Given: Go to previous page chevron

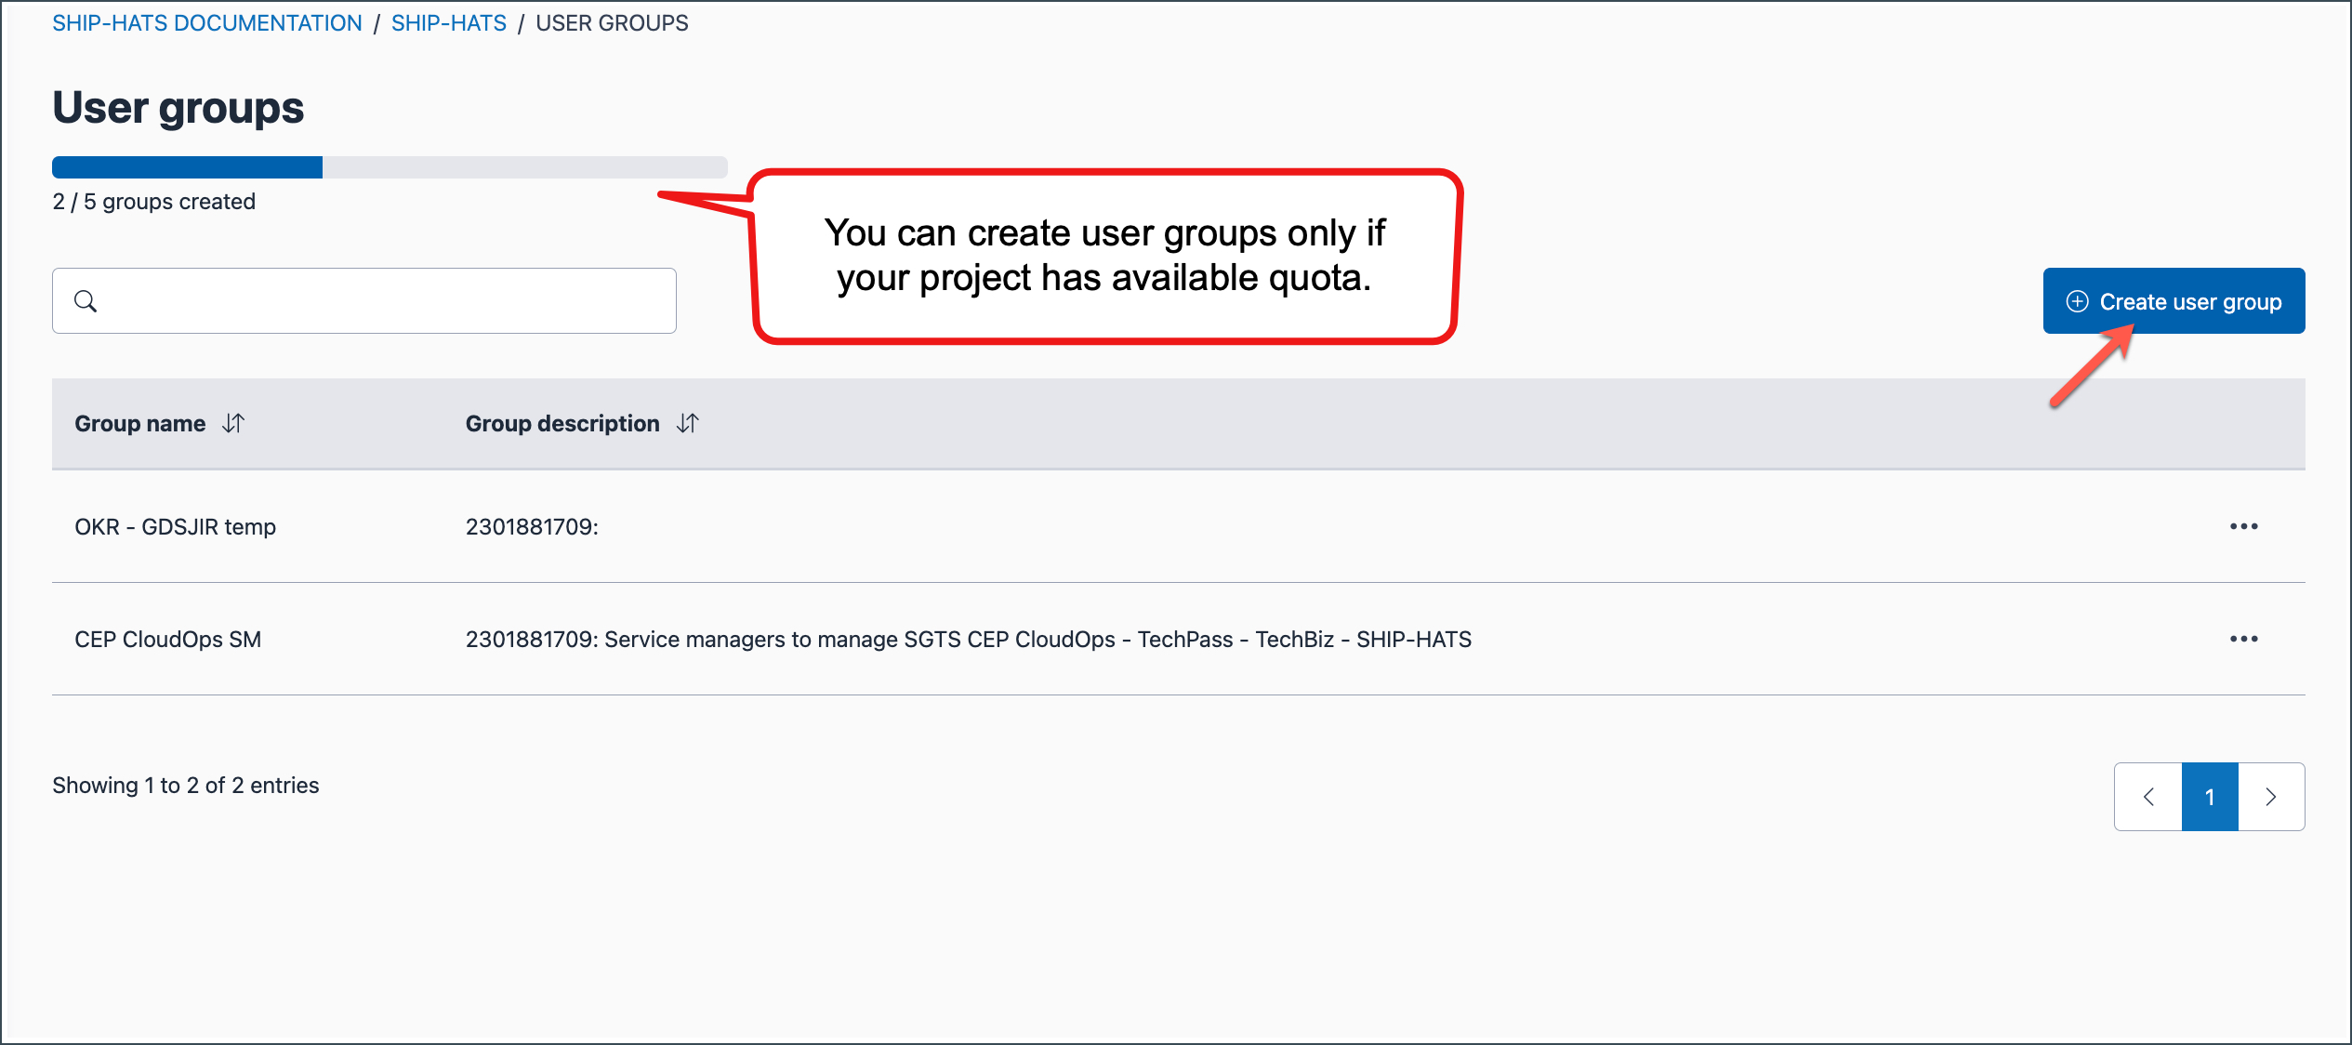Looking at the screenshot, I should pyautogui.click(x=2148, y=797).
